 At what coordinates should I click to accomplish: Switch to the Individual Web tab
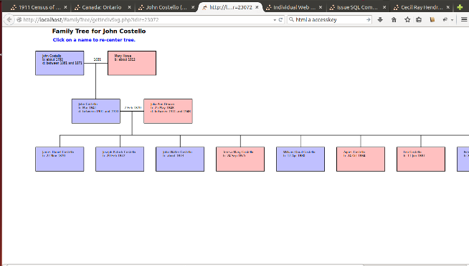coord(294,7)
